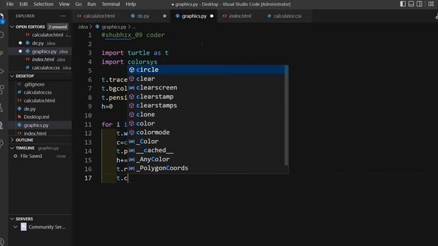The width and height of the screenshot is (438, 246).
Task: Choose _PolygonCoords suggestion
Action: point(206,168)
